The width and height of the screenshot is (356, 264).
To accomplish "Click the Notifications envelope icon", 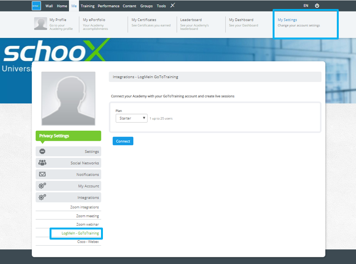I will [x=42, y=174].
